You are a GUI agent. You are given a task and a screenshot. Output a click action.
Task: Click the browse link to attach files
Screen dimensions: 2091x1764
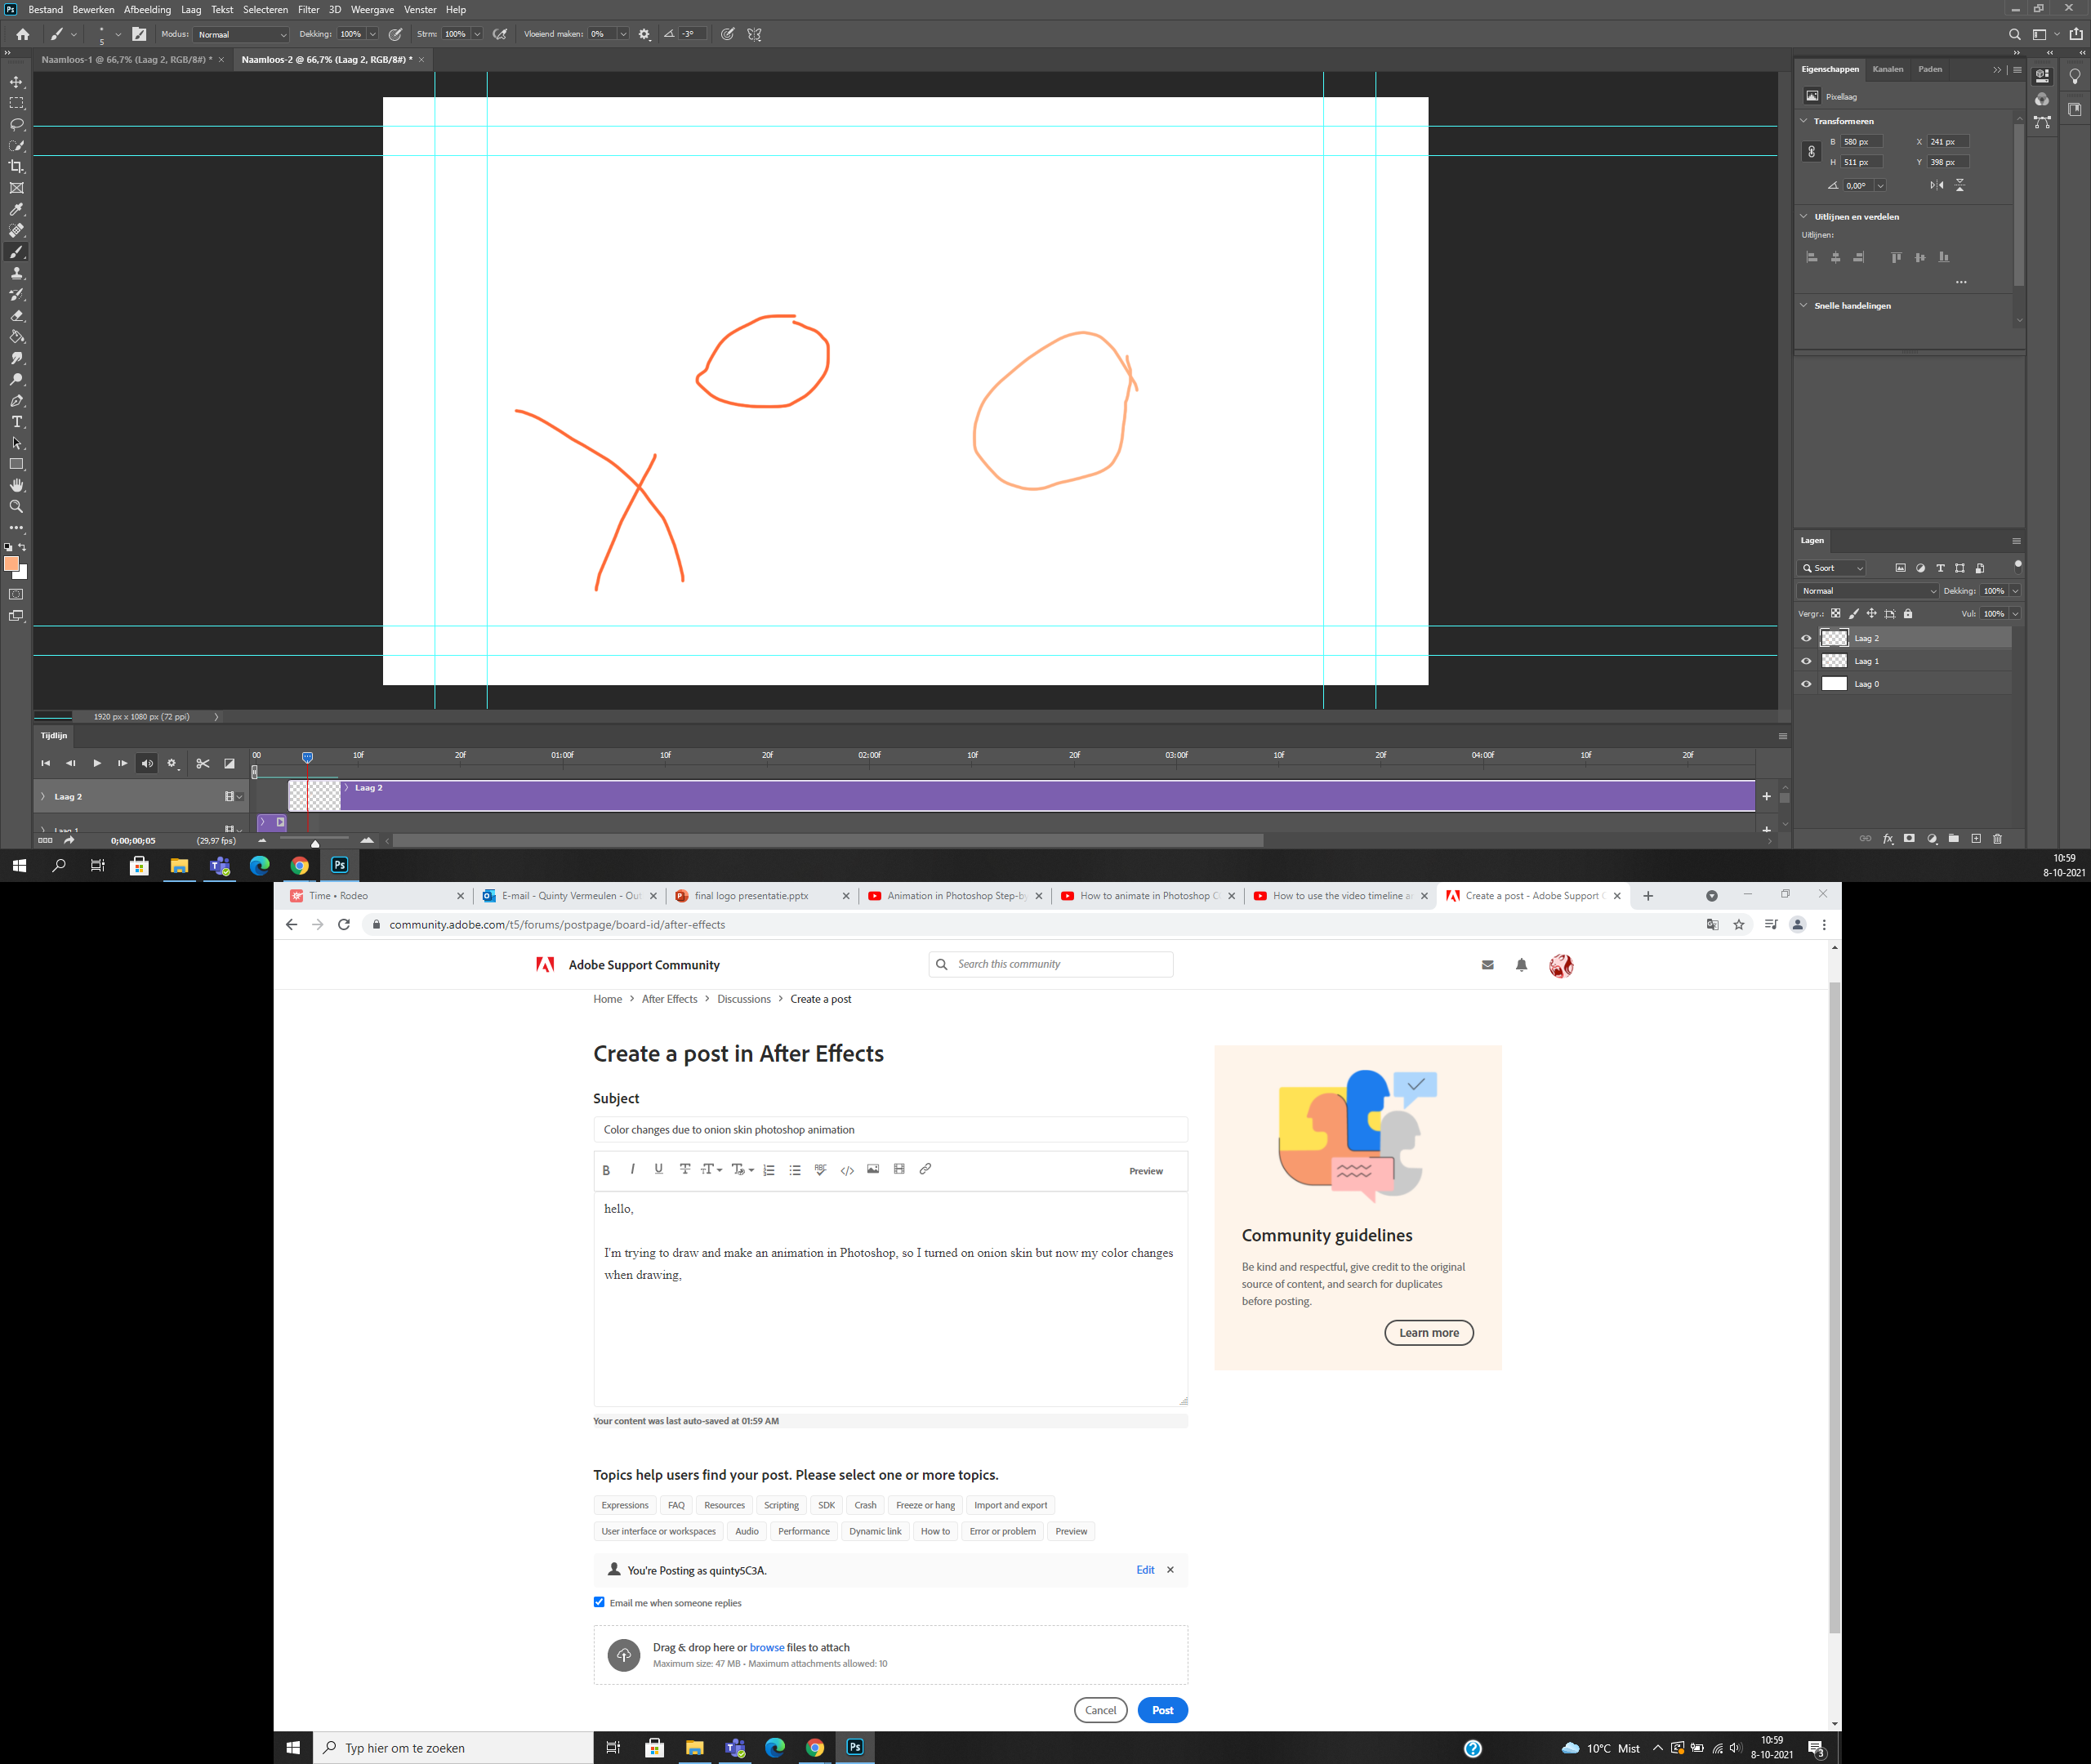[767, 1647]
